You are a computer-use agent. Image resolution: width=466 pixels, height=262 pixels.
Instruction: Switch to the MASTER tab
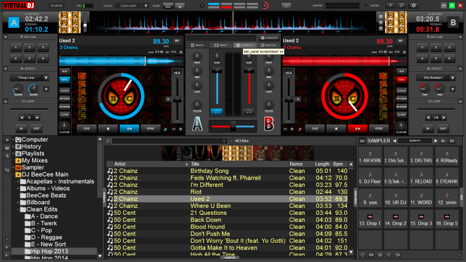pos(269,45)
